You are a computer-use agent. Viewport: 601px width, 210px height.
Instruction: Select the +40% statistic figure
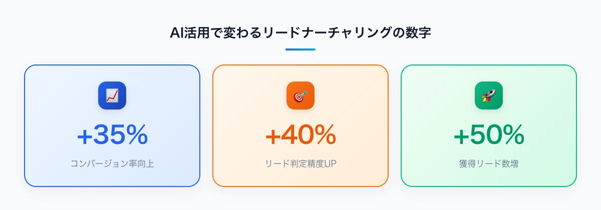(300, 134)
